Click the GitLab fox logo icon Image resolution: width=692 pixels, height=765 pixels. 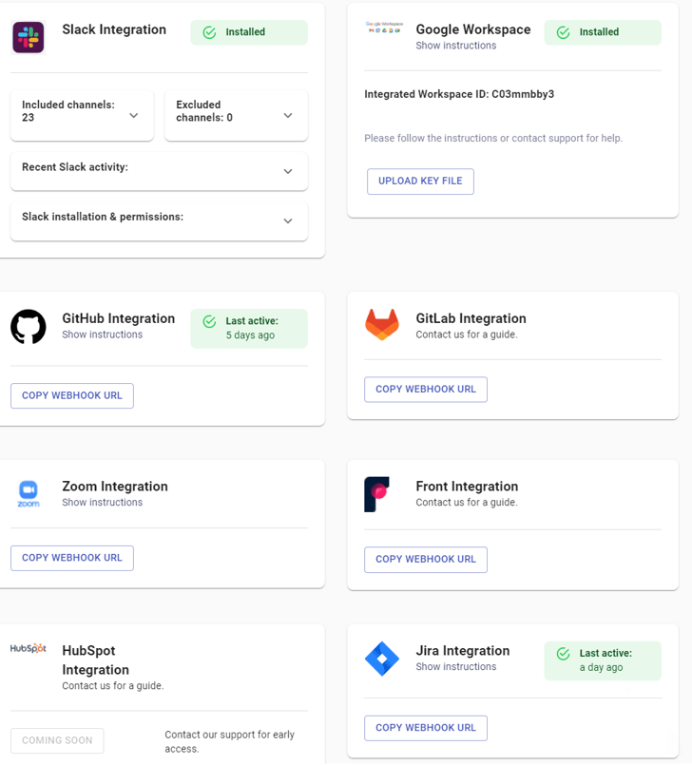pos(382,324)
